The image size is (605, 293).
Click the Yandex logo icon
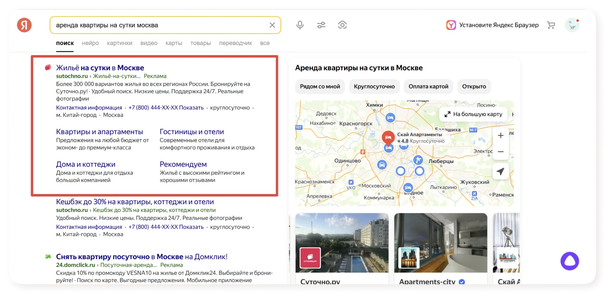[24, 25]
